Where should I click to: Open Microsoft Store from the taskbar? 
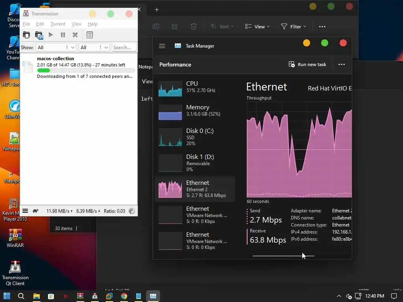tap(51, 296)
